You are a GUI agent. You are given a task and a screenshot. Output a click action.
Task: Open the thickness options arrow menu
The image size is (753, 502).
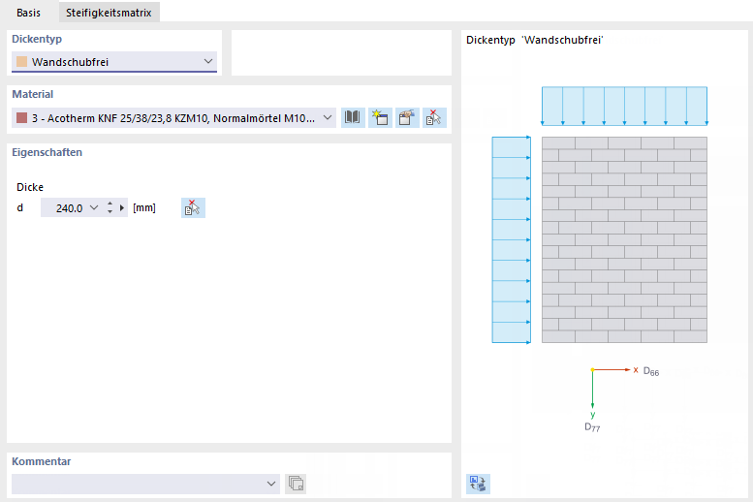tap(122, 208)
